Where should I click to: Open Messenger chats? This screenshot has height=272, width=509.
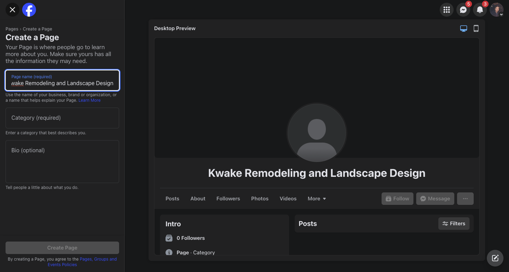point(463,10)
